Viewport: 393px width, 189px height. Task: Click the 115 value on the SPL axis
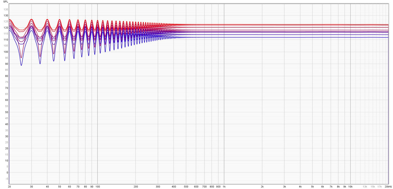click(x=6, y=34)
